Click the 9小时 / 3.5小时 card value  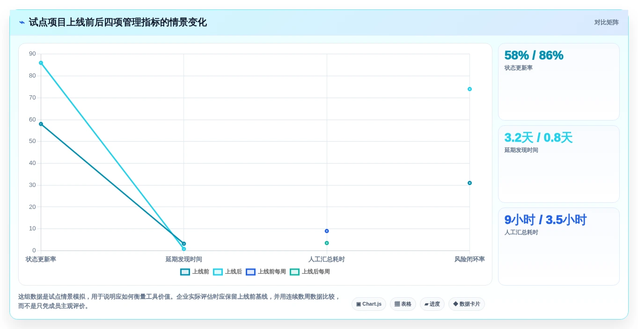pos(545,220)
